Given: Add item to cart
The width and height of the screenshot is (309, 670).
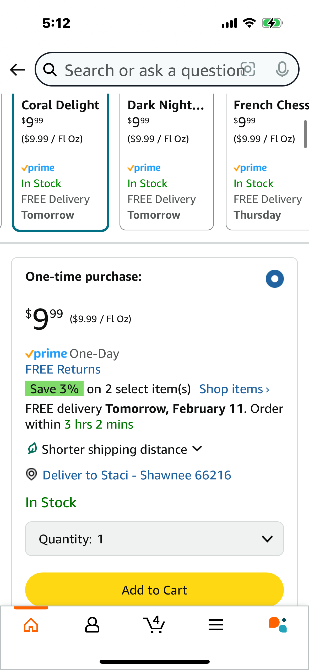Looking at the screenshot, I should point(154,590).
